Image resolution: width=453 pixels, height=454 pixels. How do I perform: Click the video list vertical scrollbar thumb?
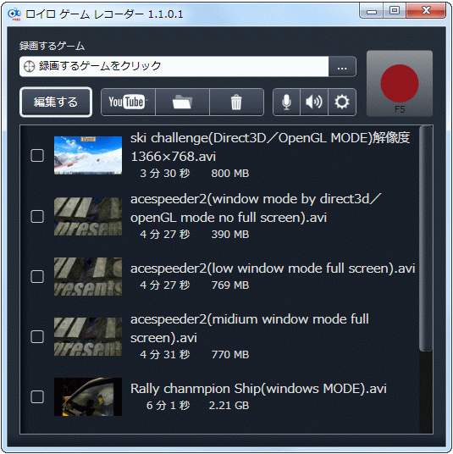[426, 238]
